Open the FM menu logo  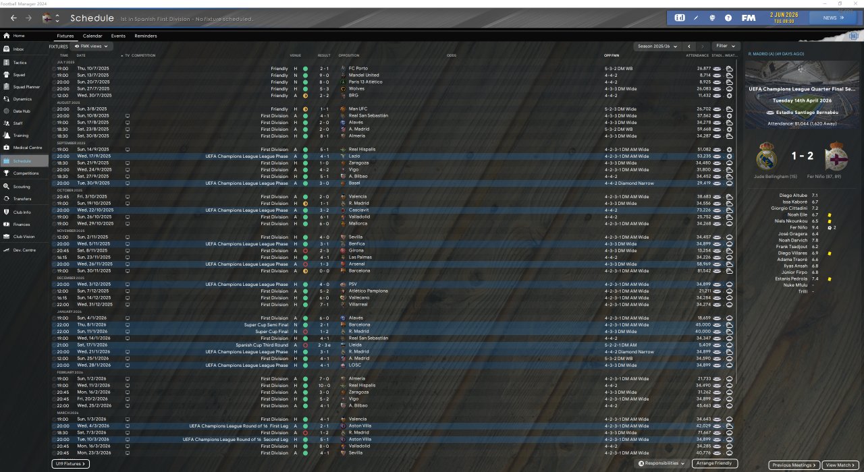pos(748,18)
